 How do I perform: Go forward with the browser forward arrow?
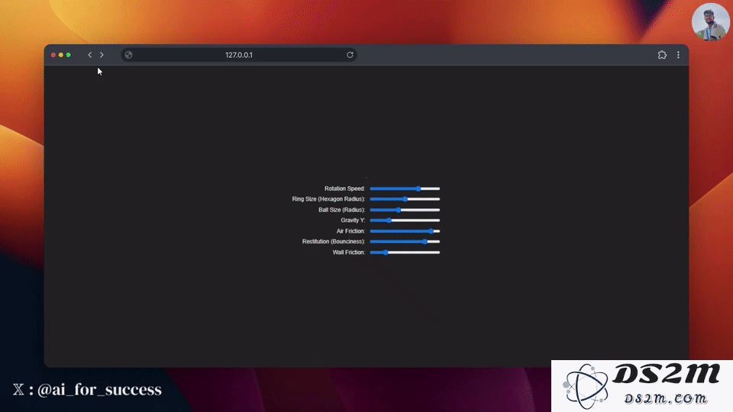pos(102,55)
